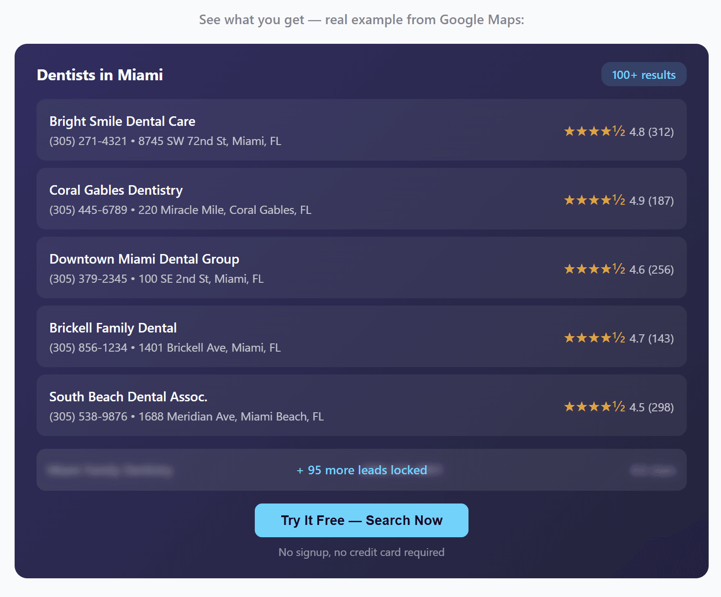Choose the Brickell Family Dental listing

click(x=113, y=328)
